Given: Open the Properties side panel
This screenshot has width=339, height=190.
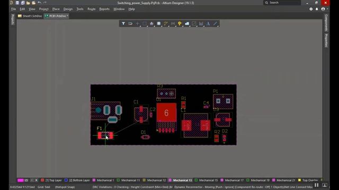Looking at the screenshot, I should tap(326, 40).
